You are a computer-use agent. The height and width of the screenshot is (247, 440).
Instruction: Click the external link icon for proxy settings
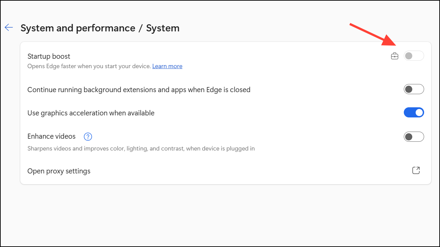[416, 171]
